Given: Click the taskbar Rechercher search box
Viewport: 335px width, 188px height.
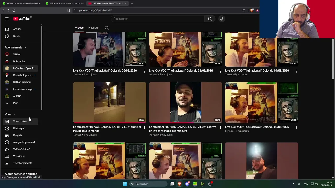Looking at the screenshot, I should pos(149,184).
